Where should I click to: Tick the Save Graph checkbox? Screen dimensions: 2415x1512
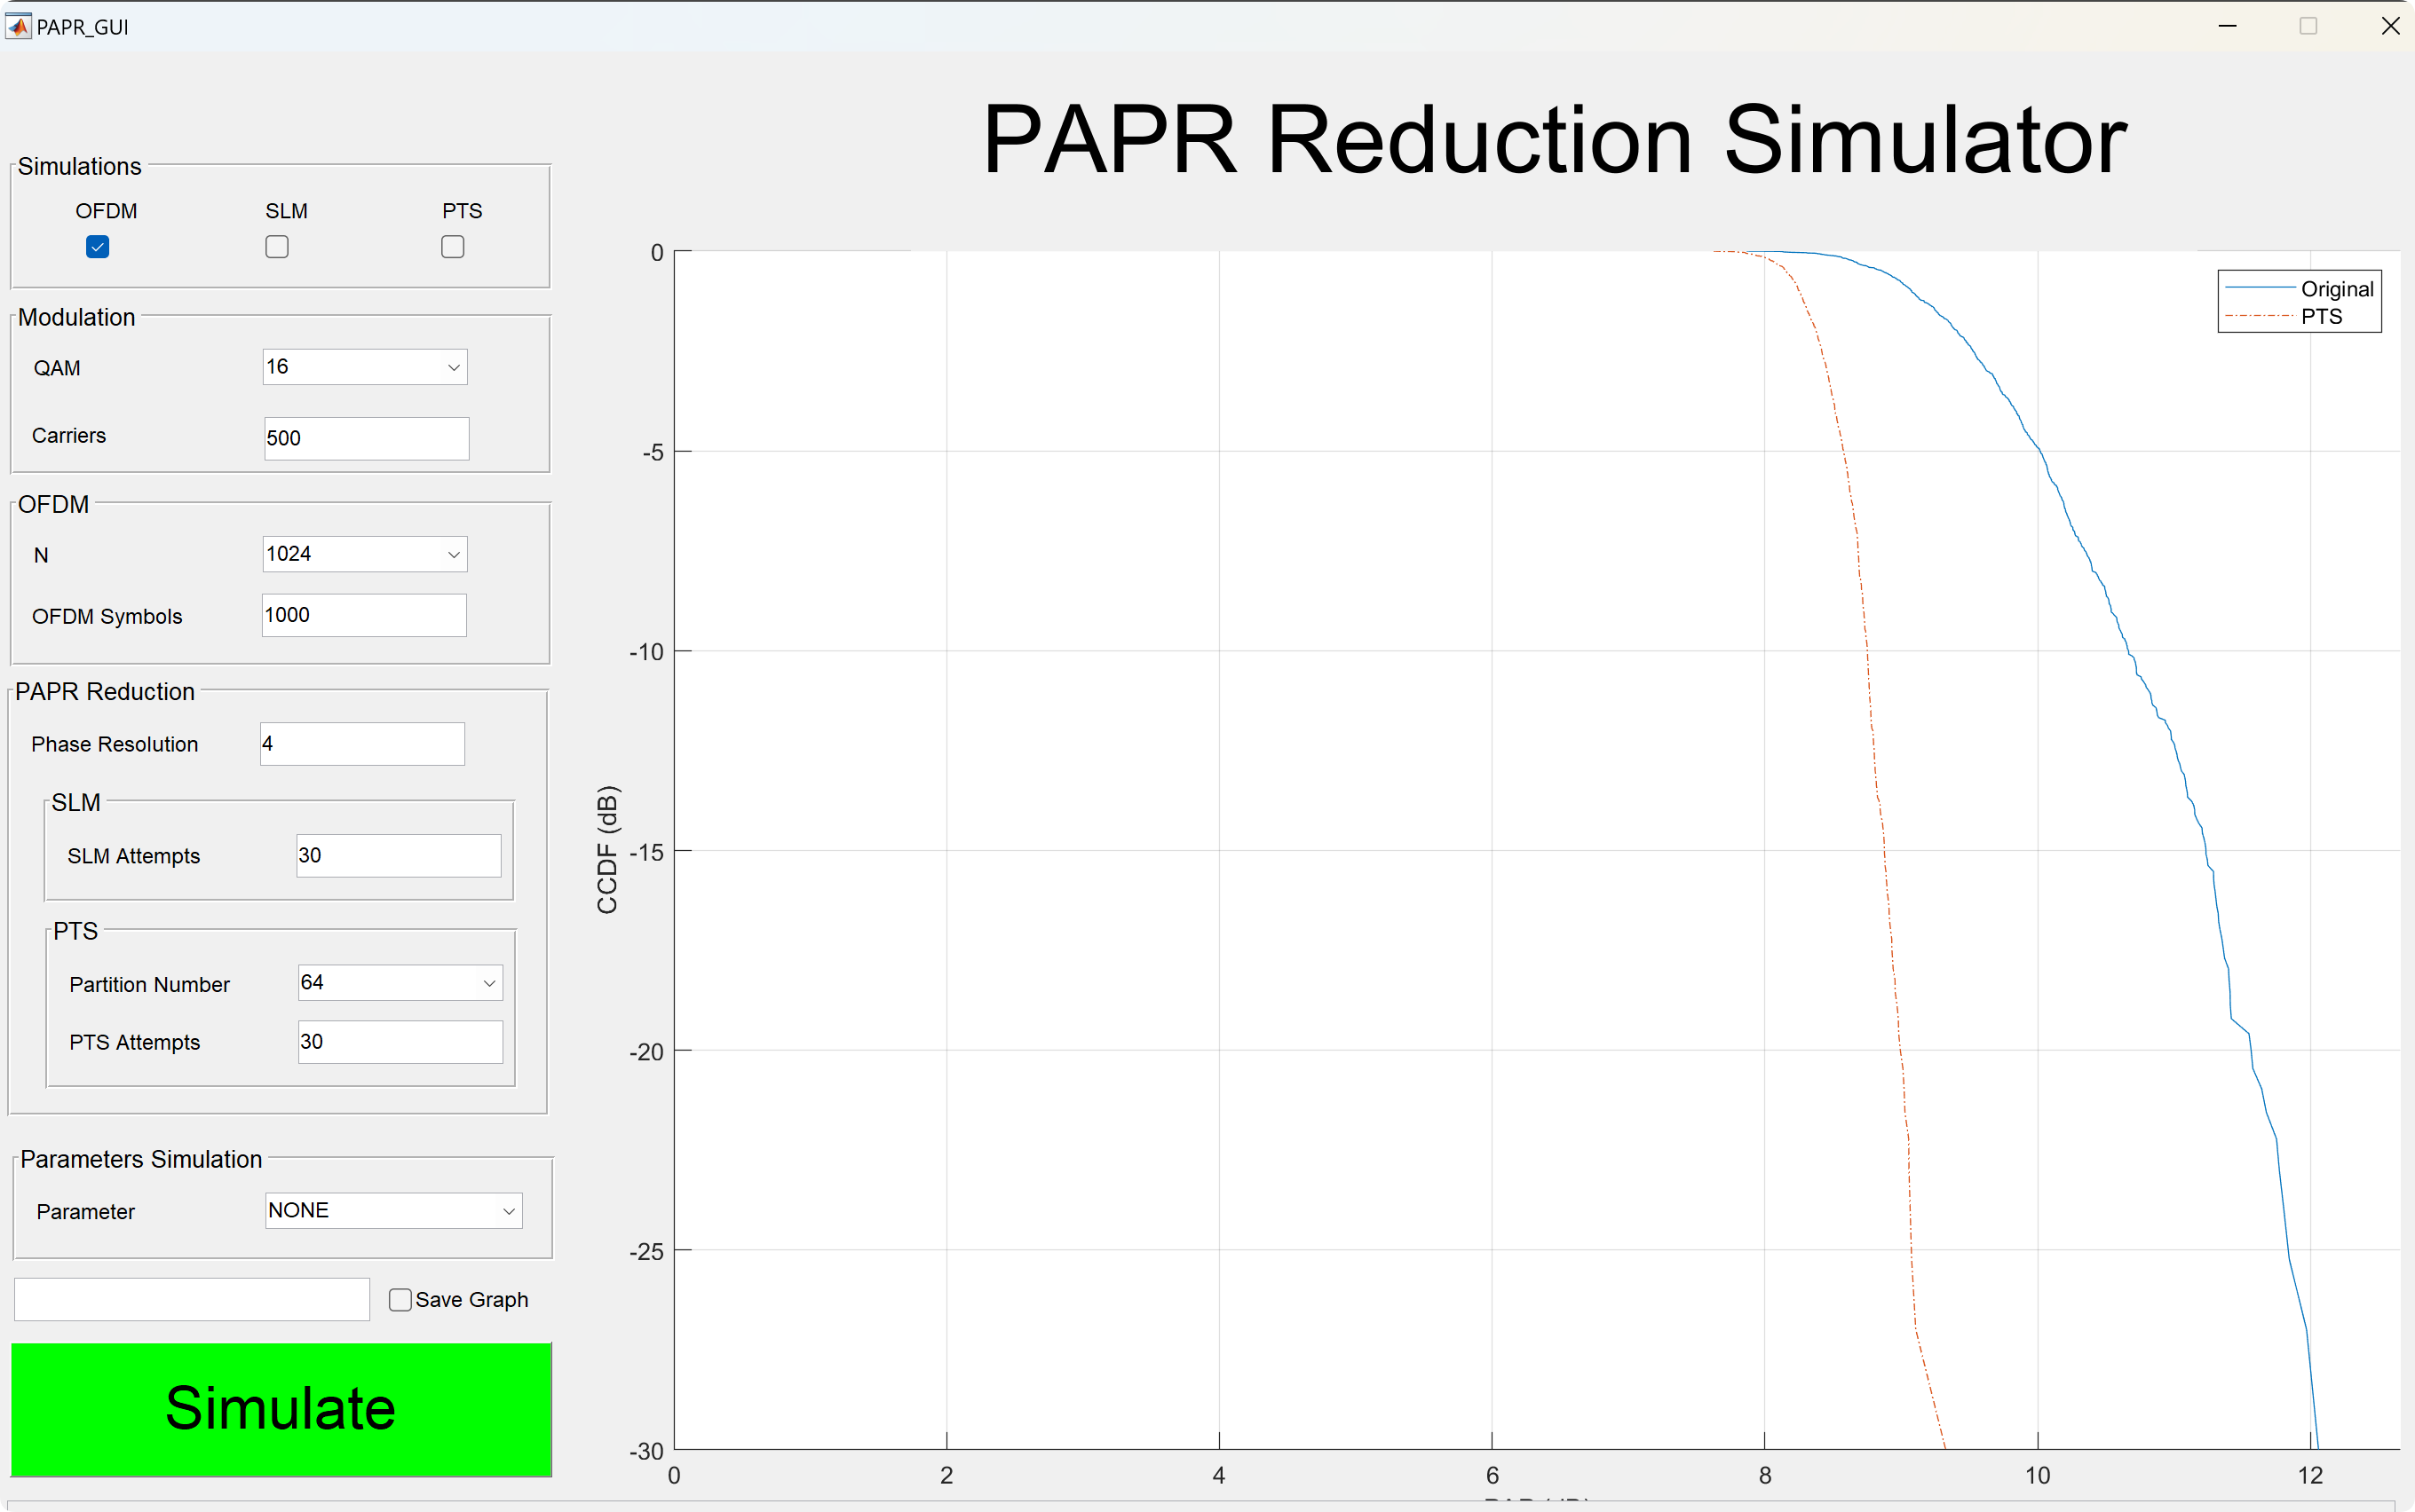[x=400, y=1299]
